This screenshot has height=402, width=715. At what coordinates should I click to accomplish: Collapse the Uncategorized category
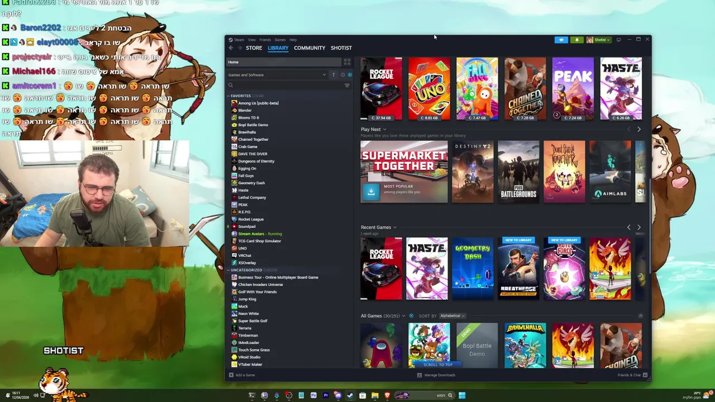pos(228,270)
